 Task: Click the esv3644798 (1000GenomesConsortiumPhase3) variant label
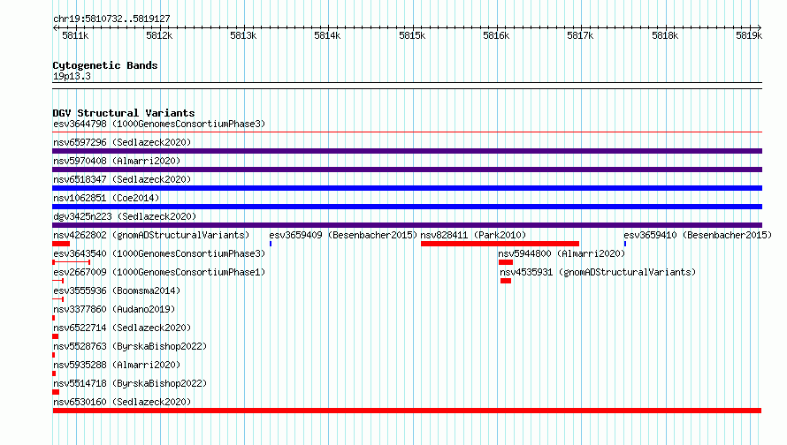[x=159, y=124]
